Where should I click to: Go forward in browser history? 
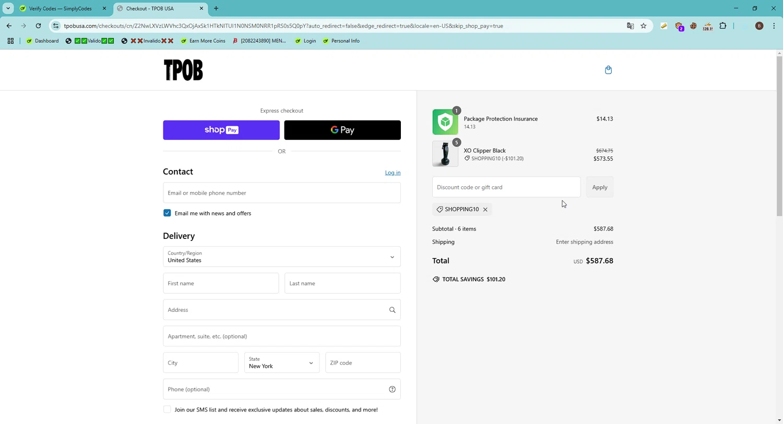click(23, 26)
